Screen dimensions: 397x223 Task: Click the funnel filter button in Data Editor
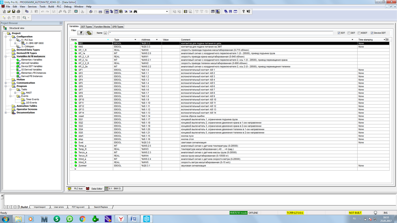point(81,33)
